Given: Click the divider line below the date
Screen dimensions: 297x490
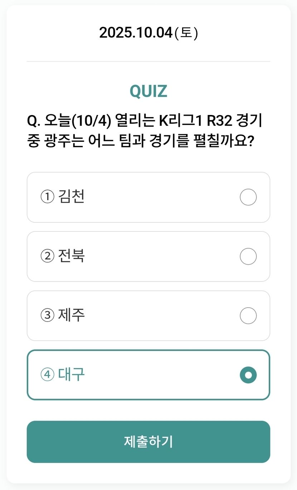Looking at the screenshot, I should pyautogui.click(x=148, y=62).
